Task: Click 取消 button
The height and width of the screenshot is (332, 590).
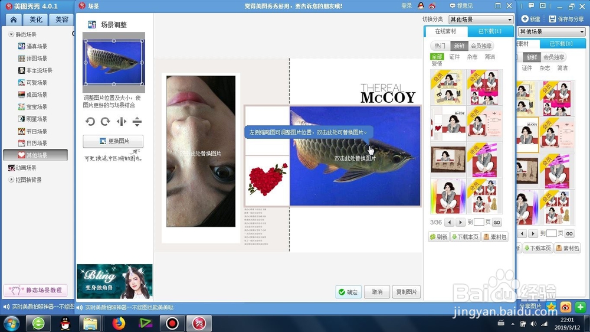Action: [x=377, y=292]
